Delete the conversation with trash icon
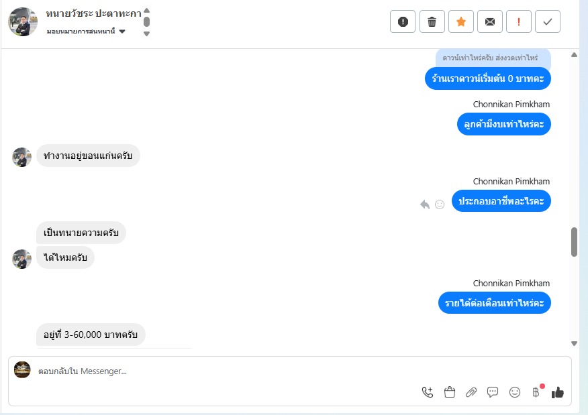This screenshot has width=588, height=415. tap(432, 21)
